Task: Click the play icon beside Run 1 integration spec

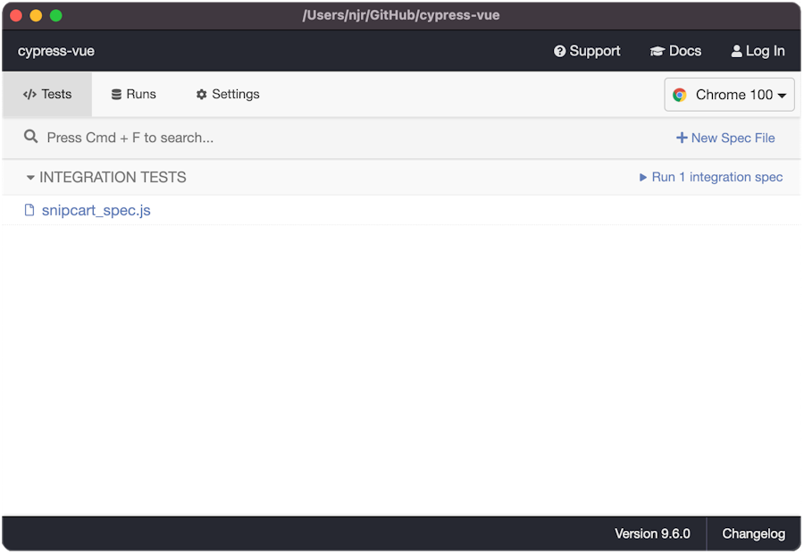Action: click(x=643, y=178)
